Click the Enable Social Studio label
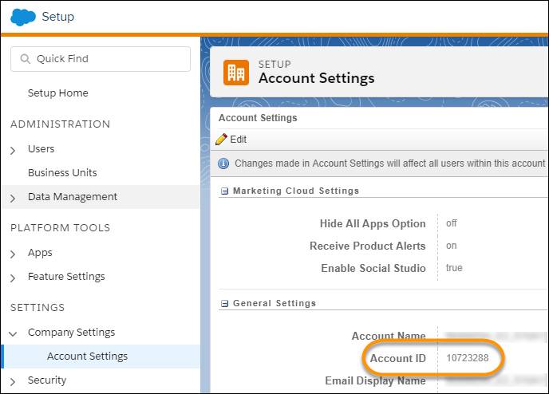The width and height of the screenshot is (549, 394). pos(373,268)
